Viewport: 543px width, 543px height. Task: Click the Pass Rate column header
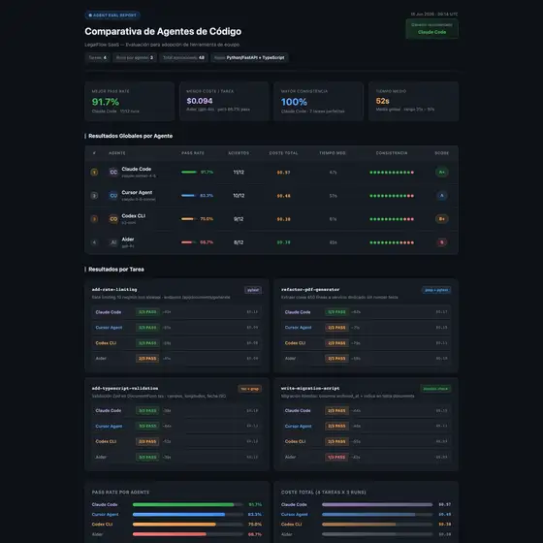(193, 153)
